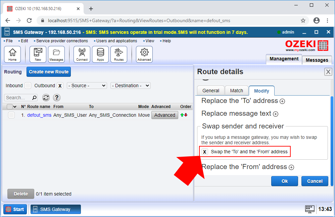Click Cancel in Route details
The width and height of the screenshot is (335, 217).
315,181
